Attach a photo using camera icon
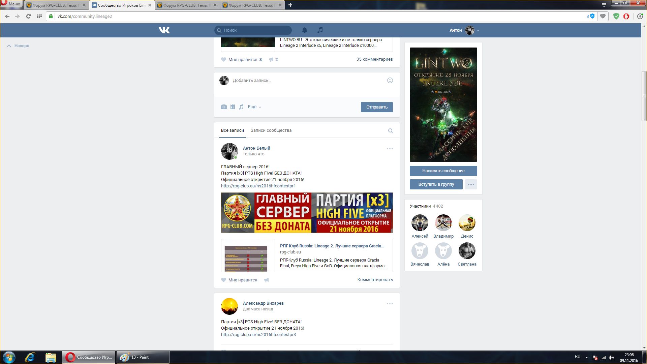 224,107
